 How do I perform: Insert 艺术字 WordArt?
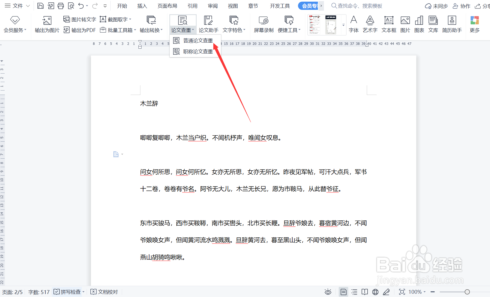click(x=370, y=24)
